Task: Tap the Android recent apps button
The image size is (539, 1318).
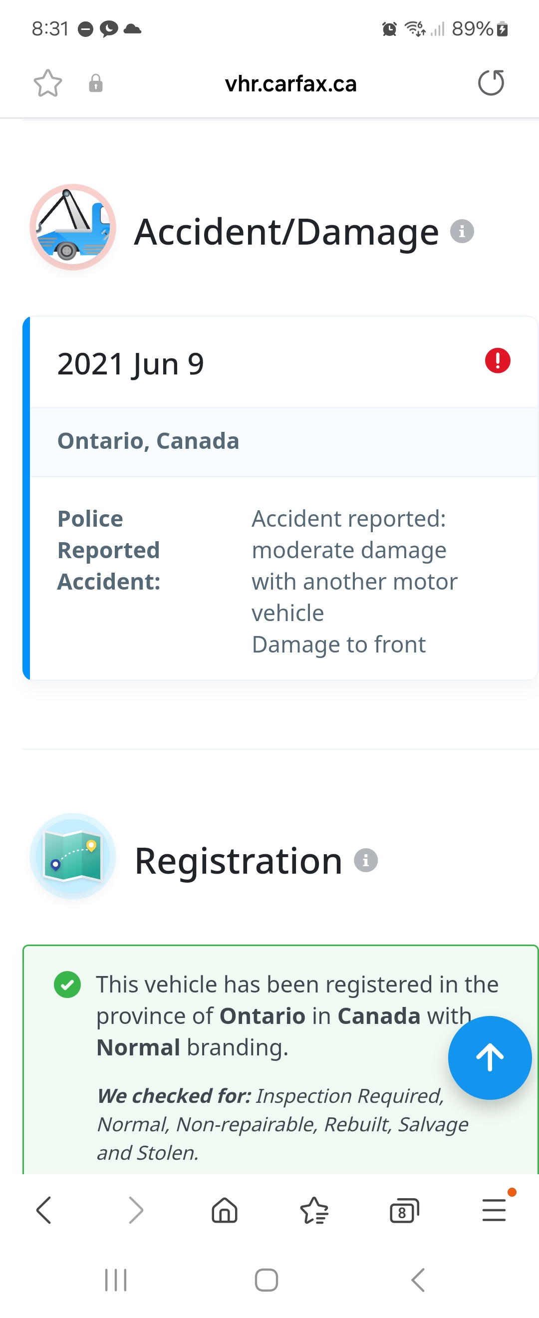Action: point(116,1280)
